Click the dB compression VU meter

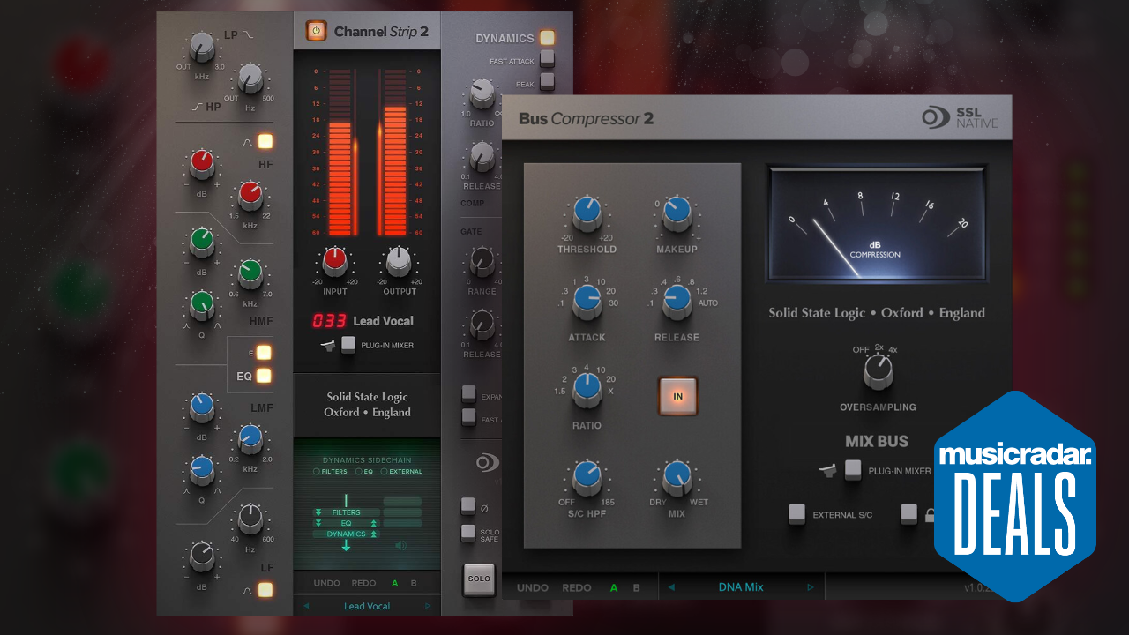click(x=876, y=223)
